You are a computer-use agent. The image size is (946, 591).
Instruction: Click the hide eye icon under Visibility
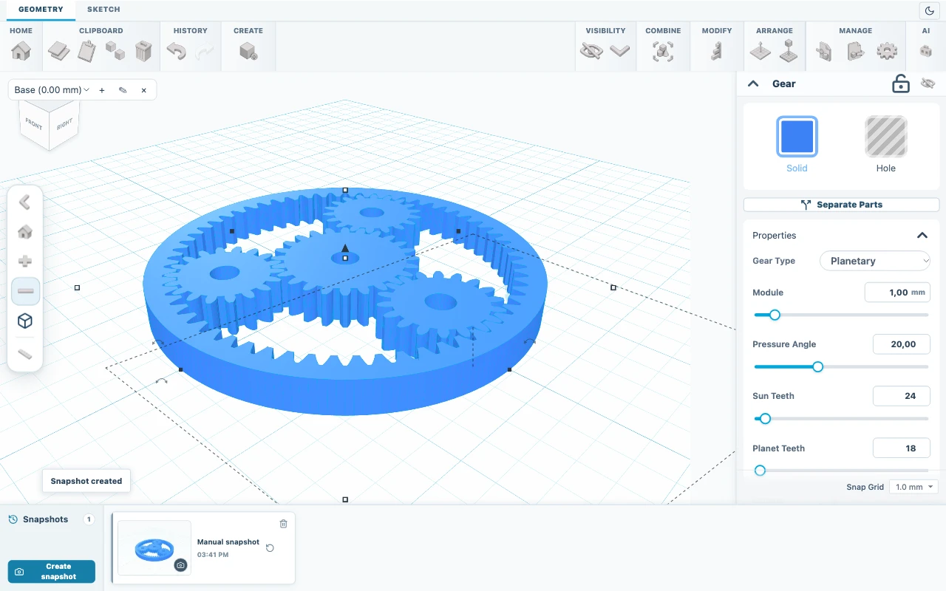591,51
